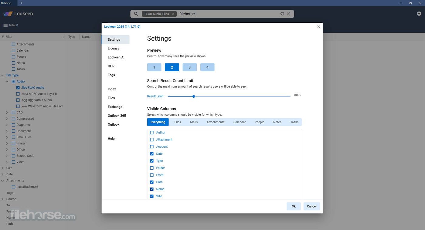
Task: Expand the Compressed file type group
Action: [x=7, y=119]
